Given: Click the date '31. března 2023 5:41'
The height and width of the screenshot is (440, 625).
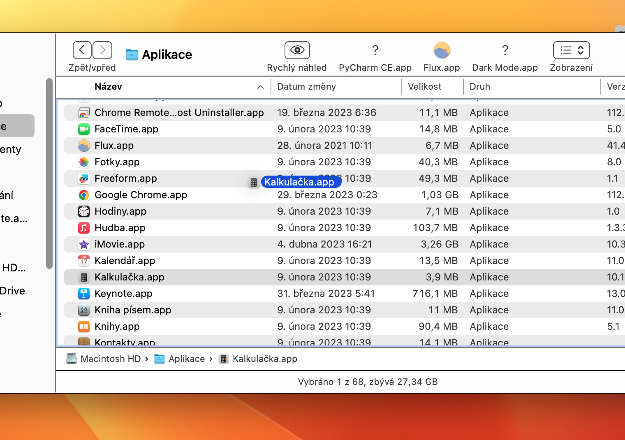Looking at the screenshot, I should (x=326, y=294).
